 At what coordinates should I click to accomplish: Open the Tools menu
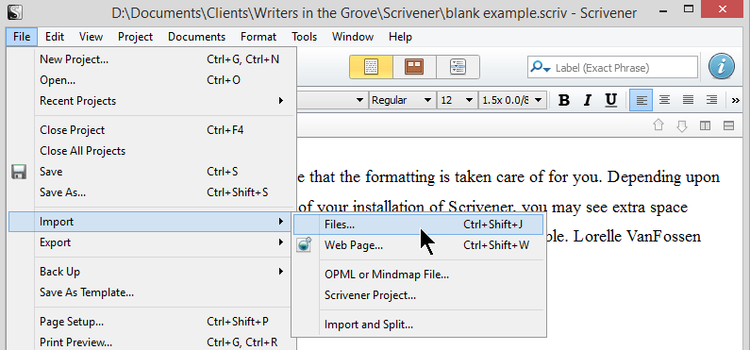pyautogui.click(x=304, y=37)
